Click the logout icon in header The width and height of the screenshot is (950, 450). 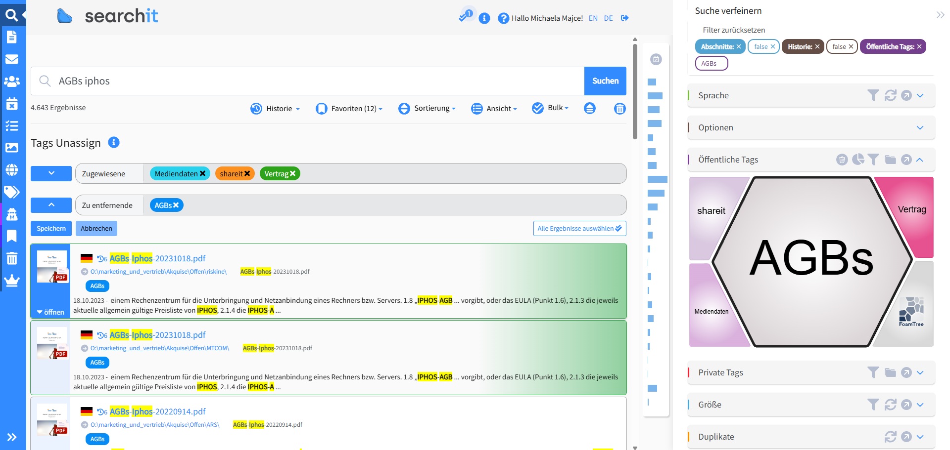tap(625, 18)
